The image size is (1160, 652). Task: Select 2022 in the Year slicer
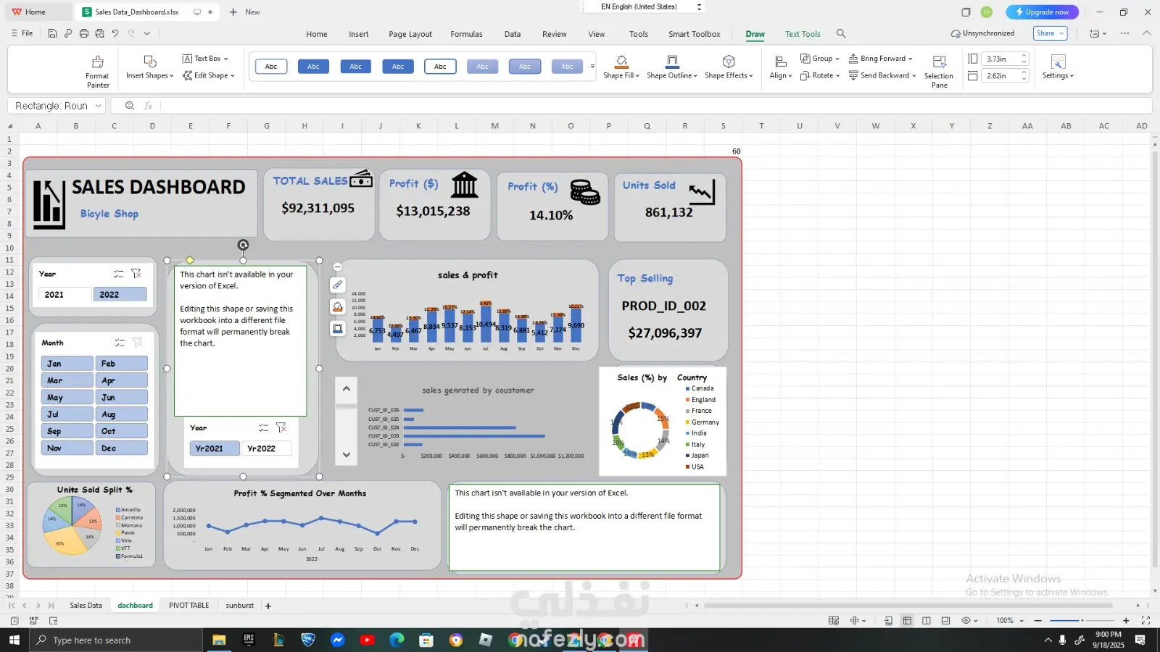coord(120,295)
